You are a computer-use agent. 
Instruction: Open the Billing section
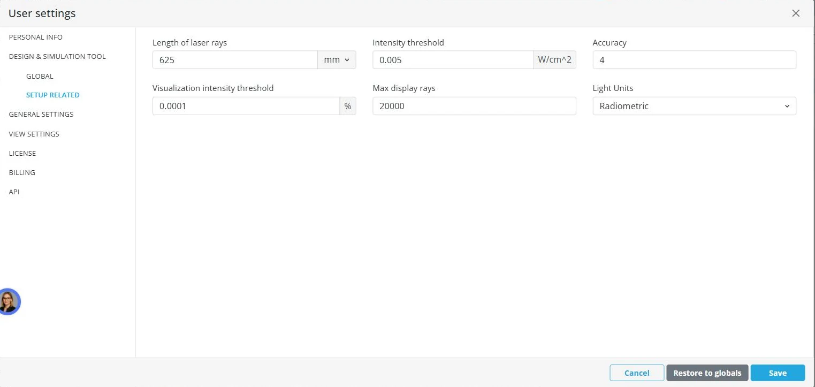click(22, 172)
